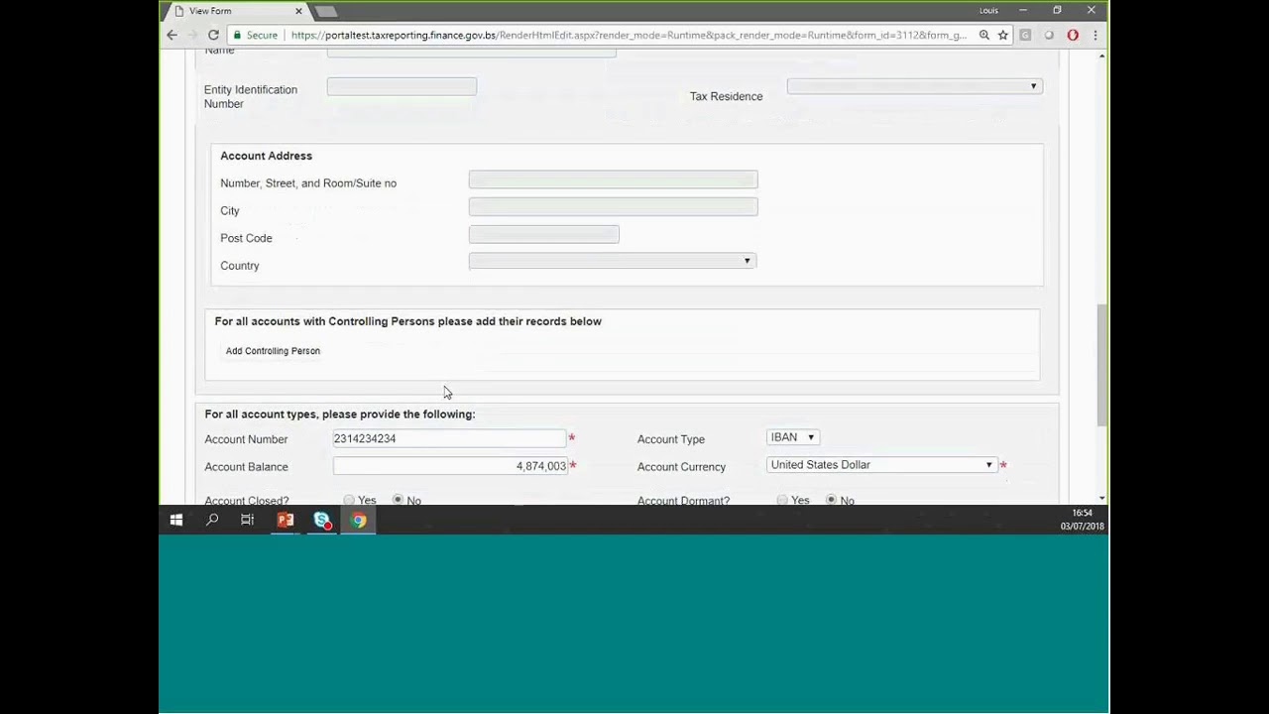Open the Account Type IBAN dropdown
Image resolution: width=1269 pixels, height=714 pixels.
[x=793, y=437]
